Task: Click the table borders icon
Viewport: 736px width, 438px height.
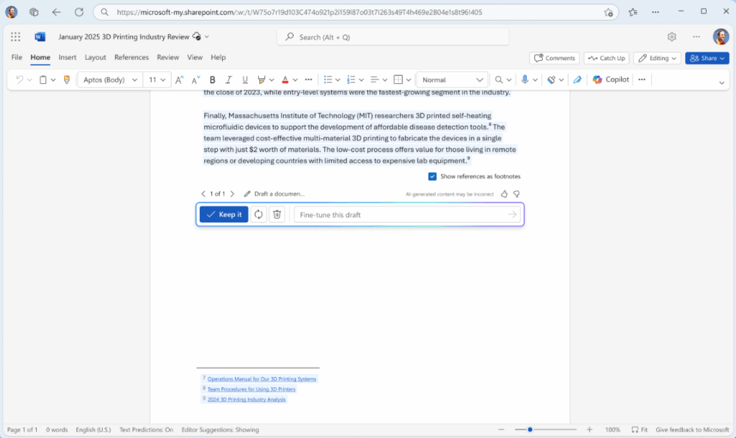Action: pyautogui.click(x=398, y=80)
